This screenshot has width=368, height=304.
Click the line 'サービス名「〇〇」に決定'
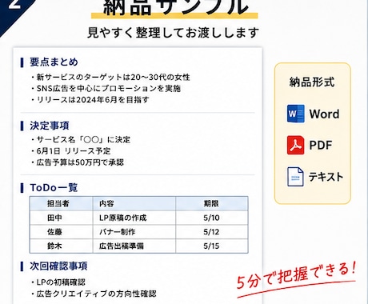pyautogui.click(x=83, y=139)
